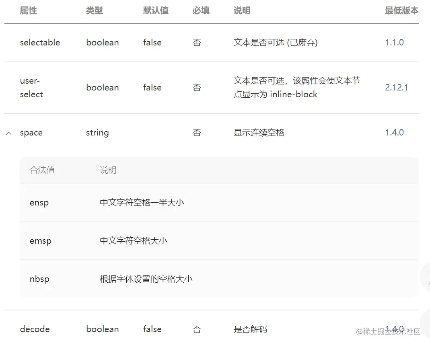The height and width of the screenshot is (345, 430).
Task: Click version 1.4.0 in space row
Action: (394, 133)
